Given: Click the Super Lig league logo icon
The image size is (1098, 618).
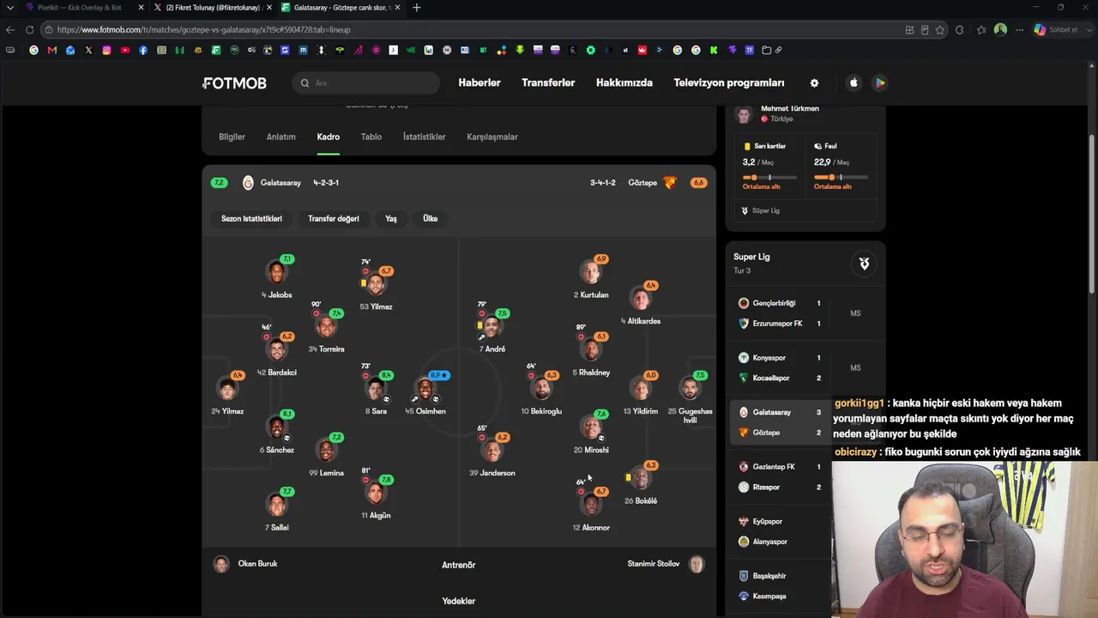Looking at the screenshot, I should pos(864,264).
